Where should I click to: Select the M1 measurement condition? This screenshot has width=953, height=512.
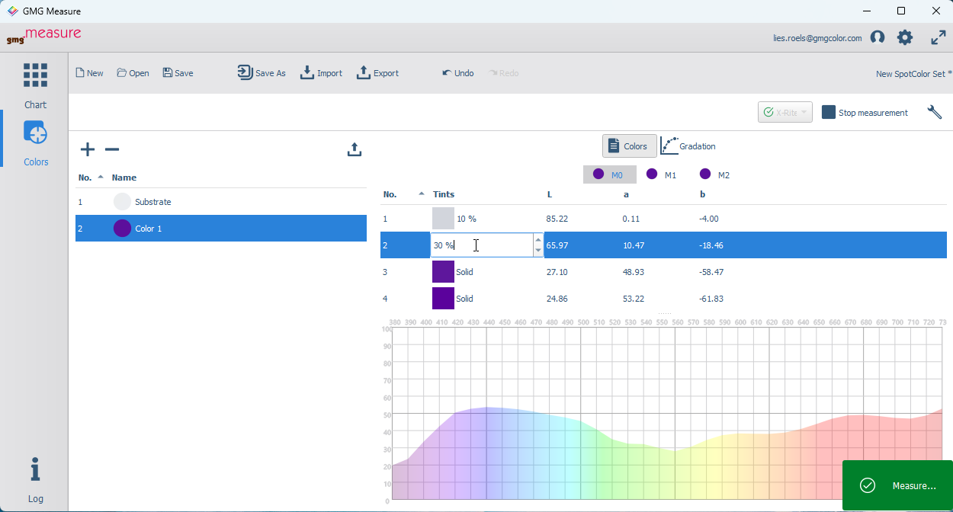662,174
